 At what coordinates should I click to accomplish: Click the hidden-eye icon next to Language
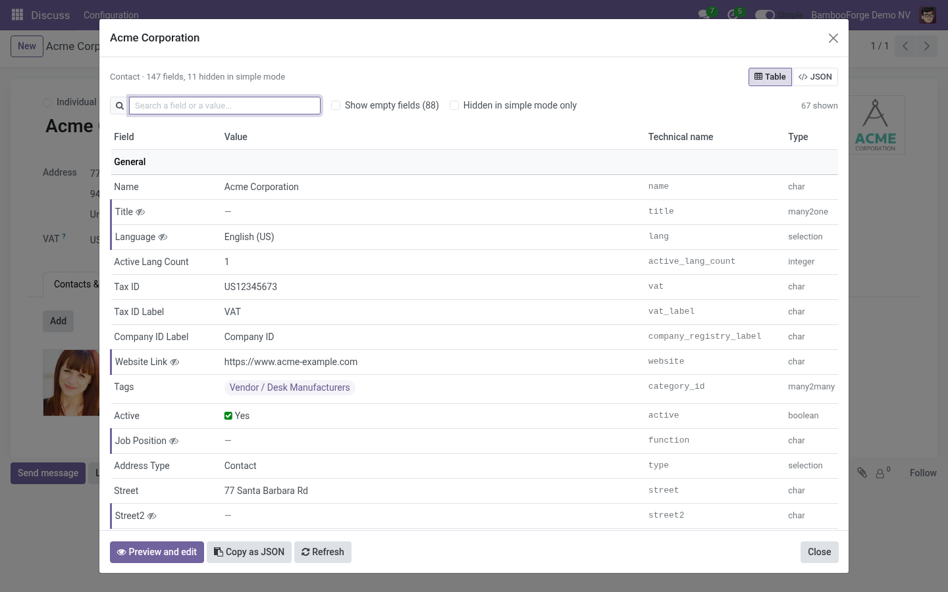163,237
